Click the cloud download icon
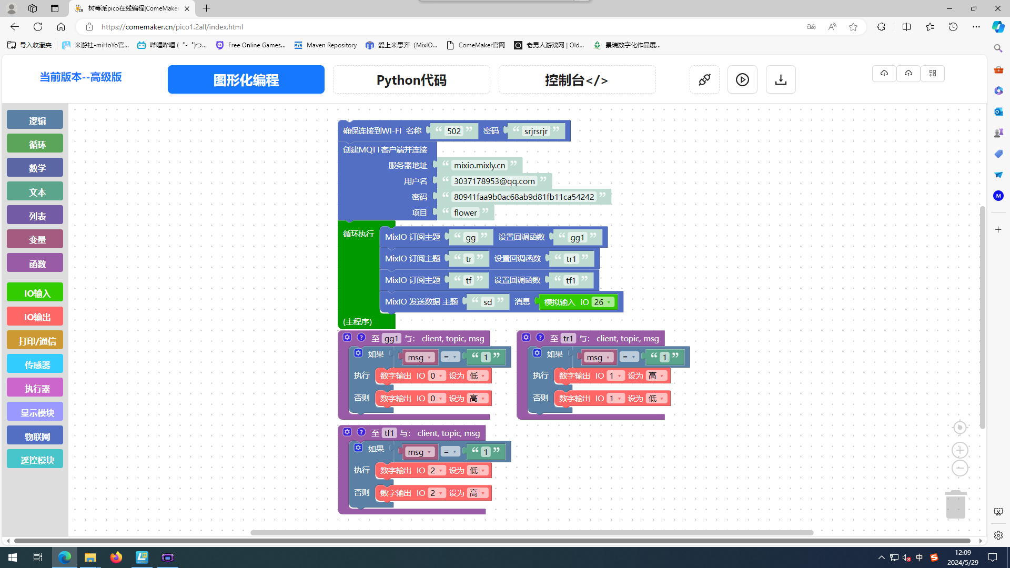Screen dimensions: 1010x568 [884, 74]
